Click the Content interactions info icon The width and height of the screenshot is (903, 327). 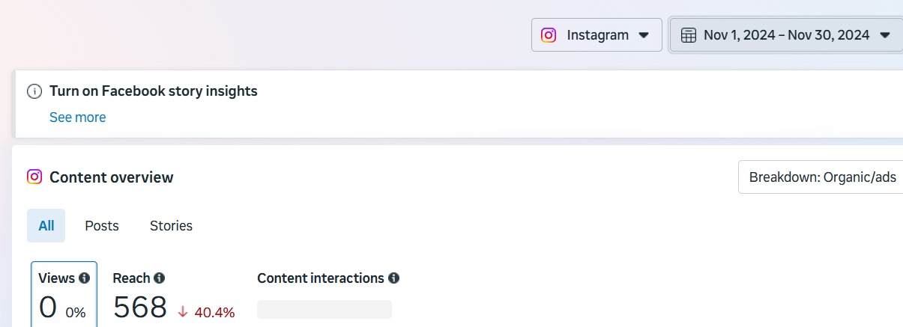(x=394, y=278)
